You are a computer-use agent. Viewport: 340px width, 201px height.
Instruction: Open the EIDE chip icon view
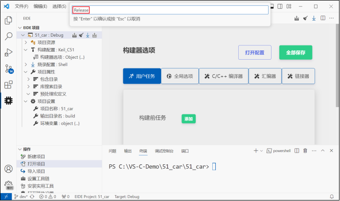[x=8, y=101]
